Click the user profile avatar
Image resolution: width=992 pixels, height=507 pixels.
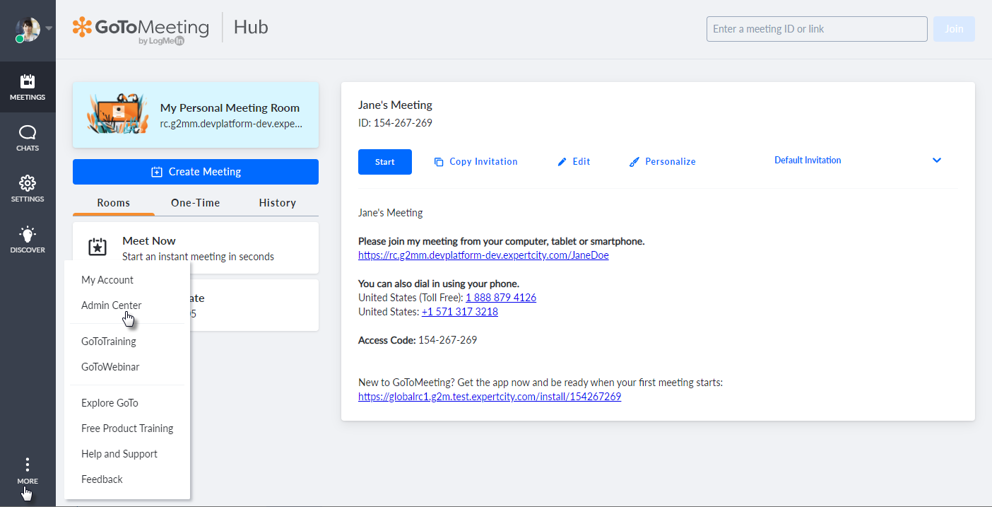click(28, 30)
